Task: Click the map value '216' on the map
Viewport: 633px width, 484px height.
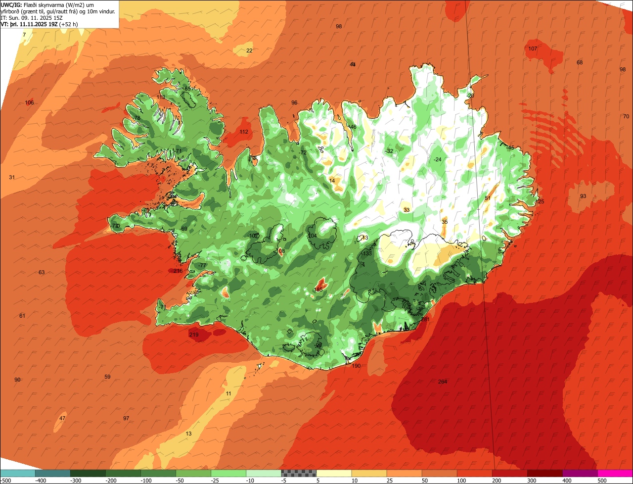Action: (178, 271)
